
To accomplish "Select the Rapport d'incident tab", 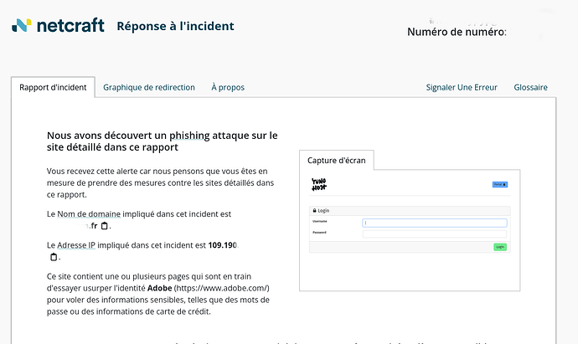I will 53,87.
